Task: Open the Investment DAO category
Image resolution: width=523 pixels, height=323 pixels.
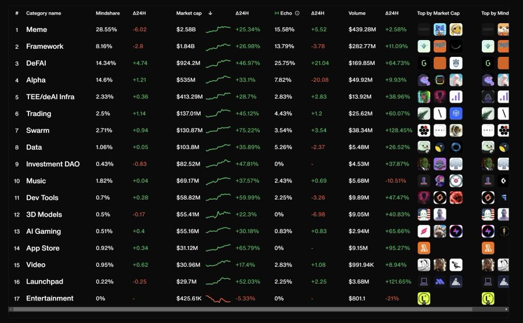Action: click(52, 164)
